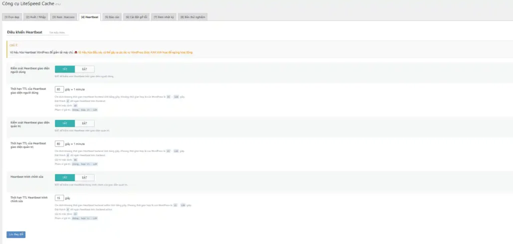
Task: Click the Thời hạn TTL Heartbeat trình chỉnh sửa label
Action: click(x=29, y=199)
